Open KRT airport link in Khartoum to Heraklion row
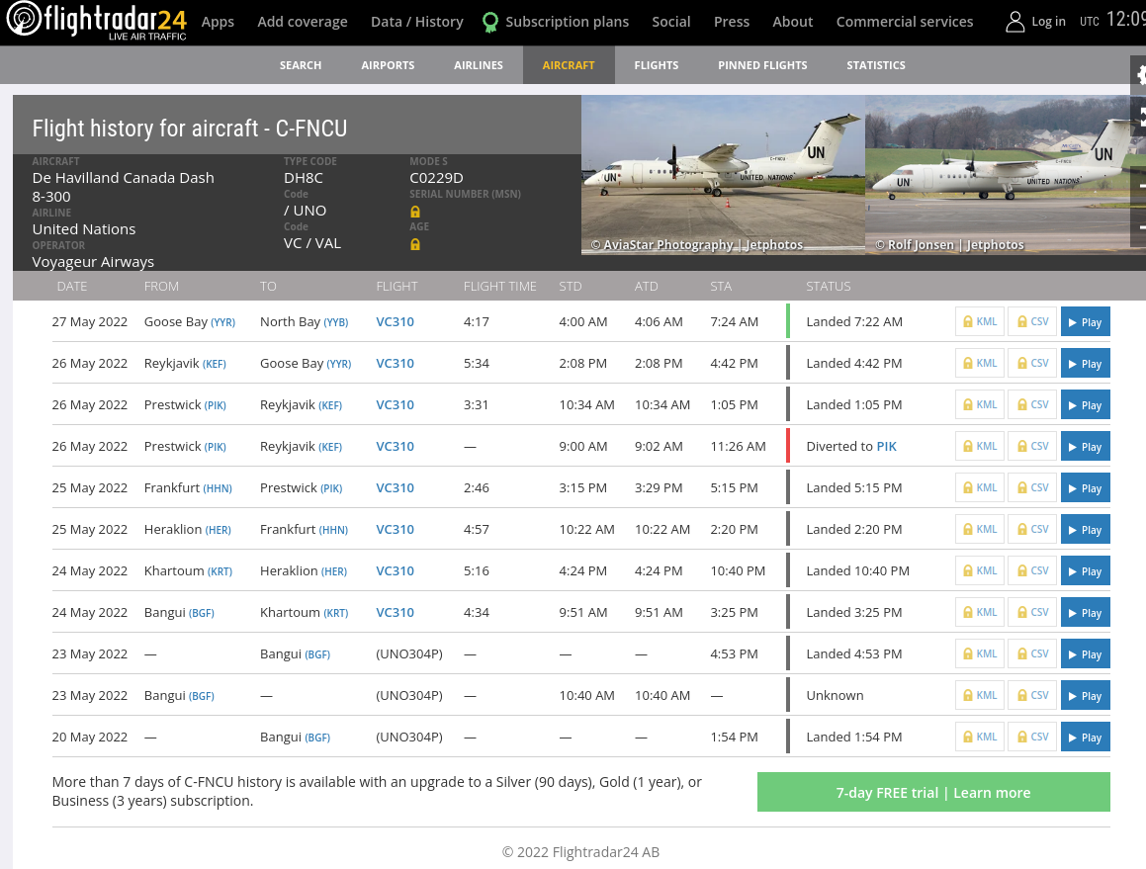 (x=220, y=571)
